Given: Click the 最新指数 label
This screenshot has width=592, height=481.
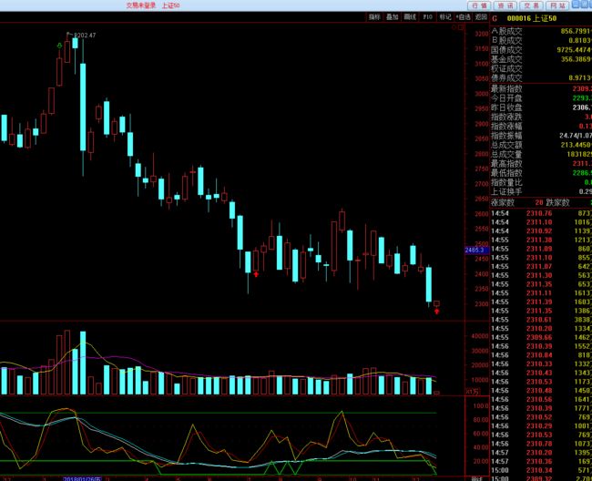Looking at the screenshot, I should (506, 88).
